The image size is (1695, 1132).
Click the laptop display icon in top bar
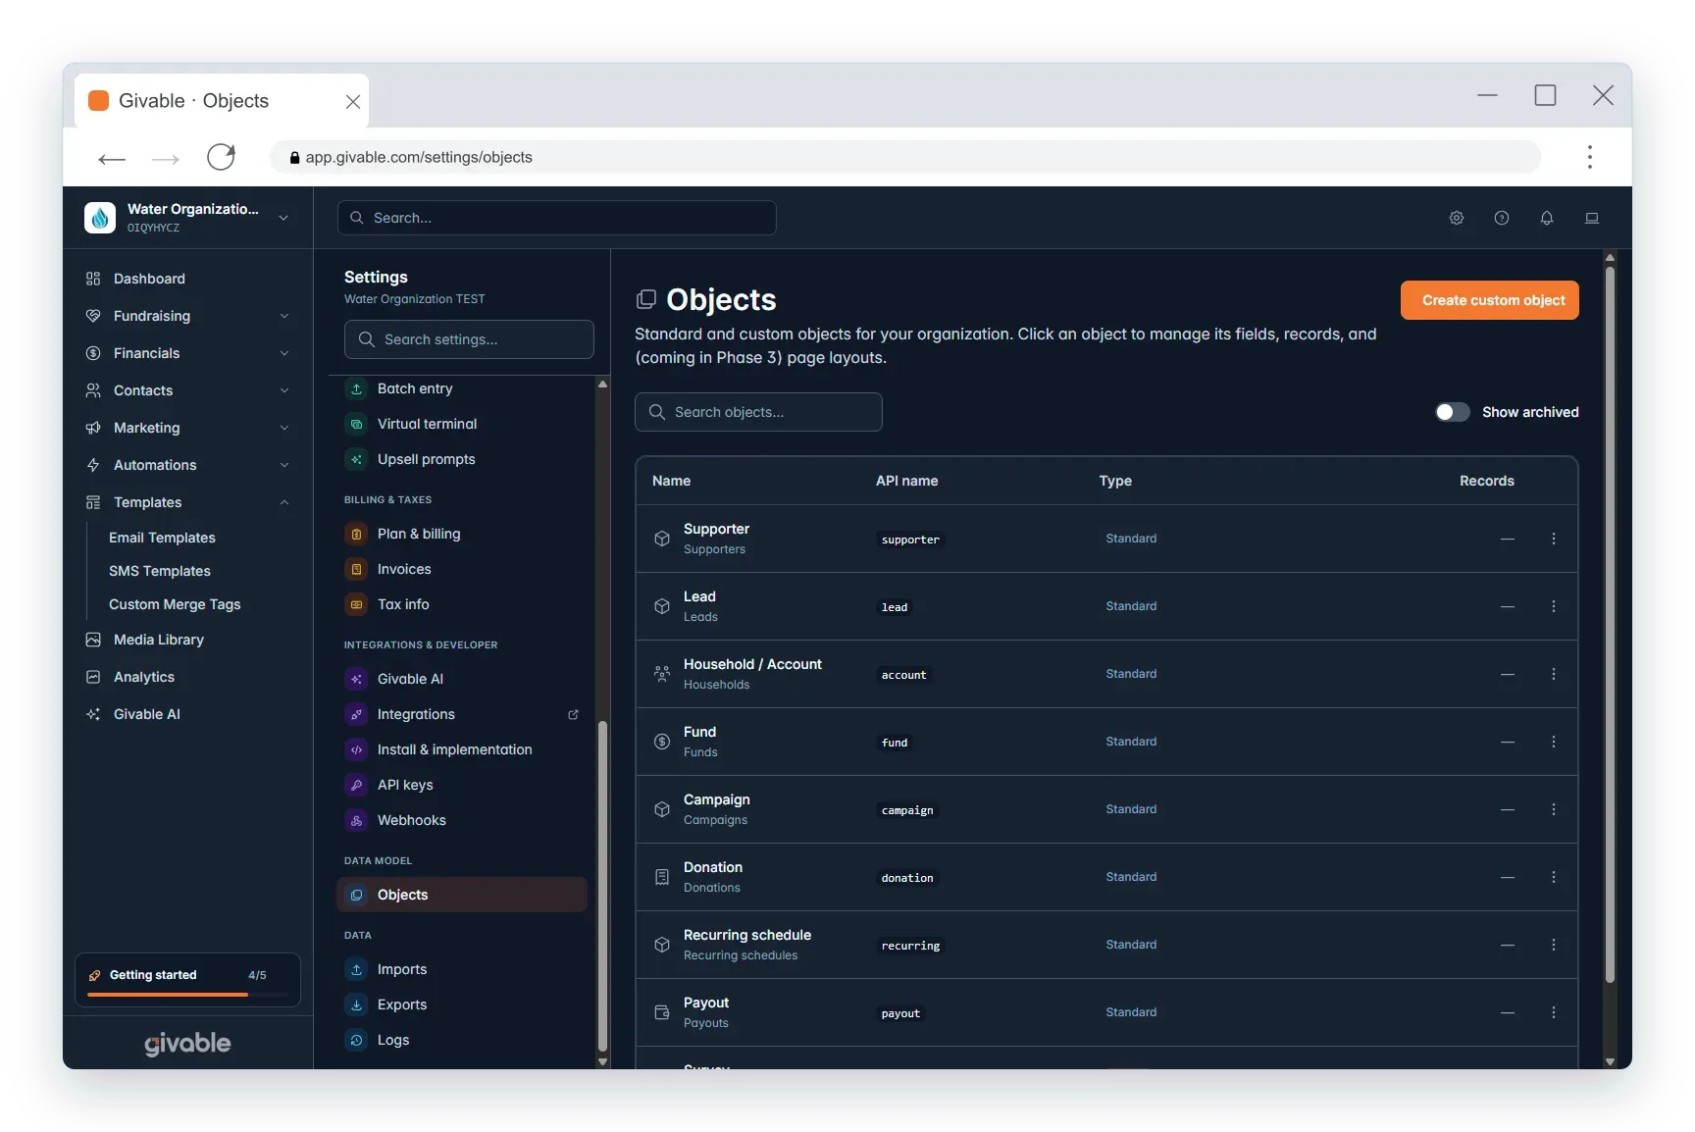pyautogui.click(x=1592, y=218)
